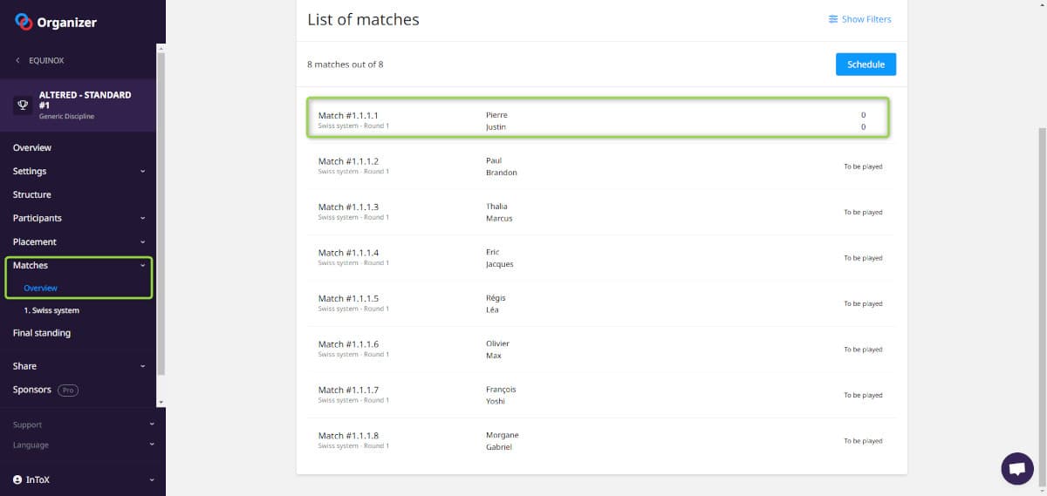Click the Pro badge next to Sponsors
1047x496 pixels.
click(68, 391)
